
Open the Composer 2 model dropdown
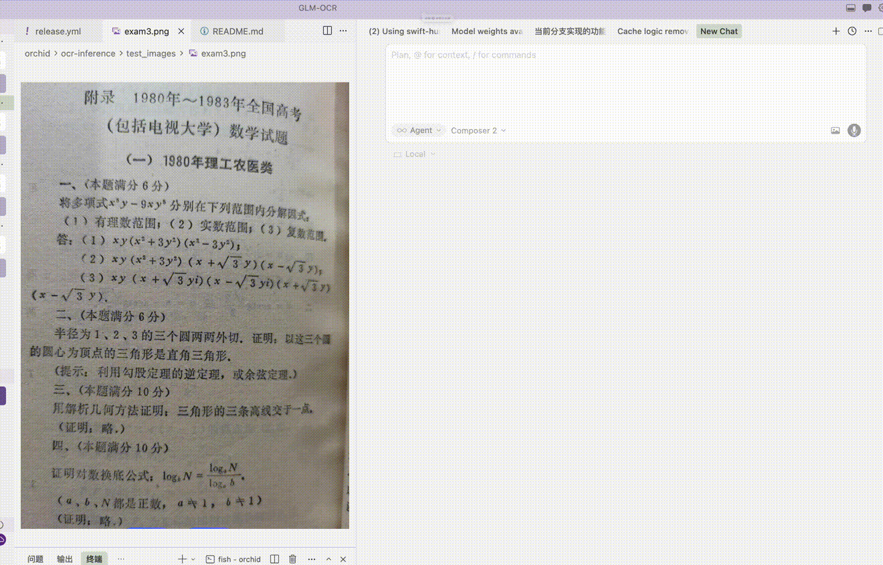click(478, 130)
